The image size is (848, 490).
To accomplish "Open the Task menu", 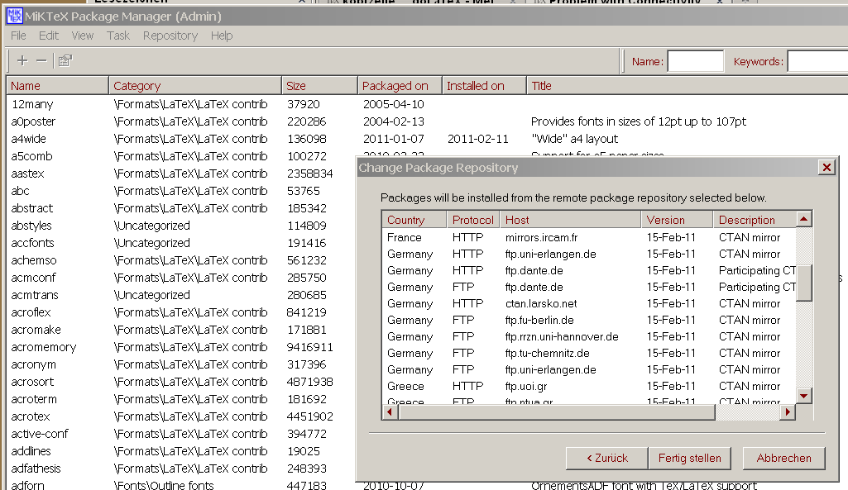I will pos(118,36).
